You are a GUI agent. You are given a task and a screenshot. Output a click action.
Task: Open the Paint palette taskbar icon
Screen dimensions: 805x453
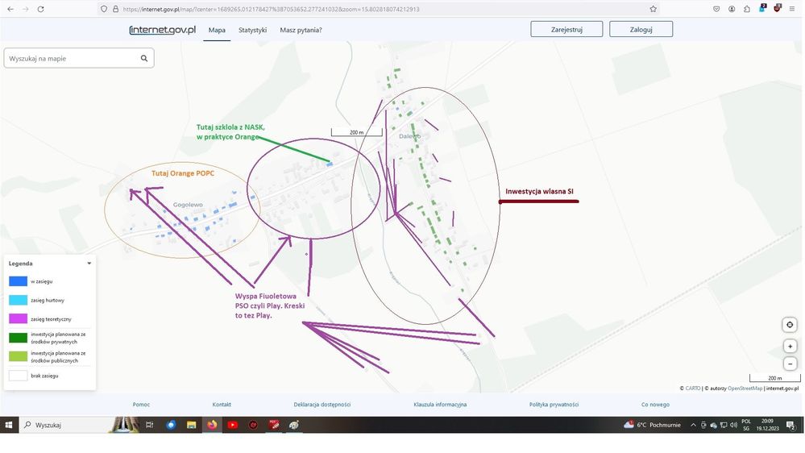coord(294,425)
